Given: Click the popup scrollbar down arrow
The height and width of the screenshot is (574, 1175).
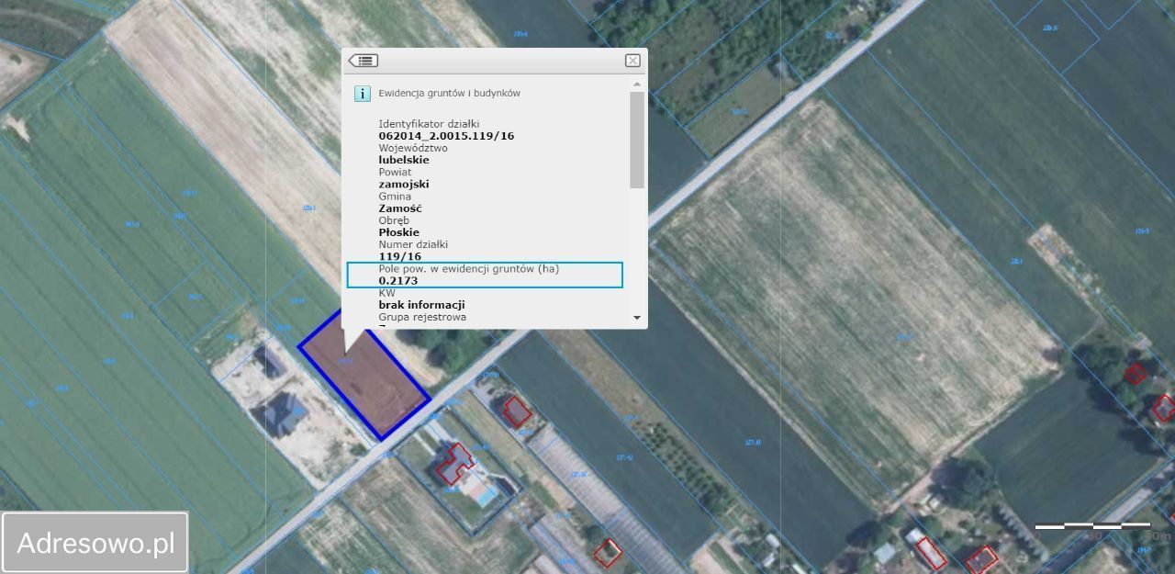Looking at the screenshot, I should click(637, 317).
